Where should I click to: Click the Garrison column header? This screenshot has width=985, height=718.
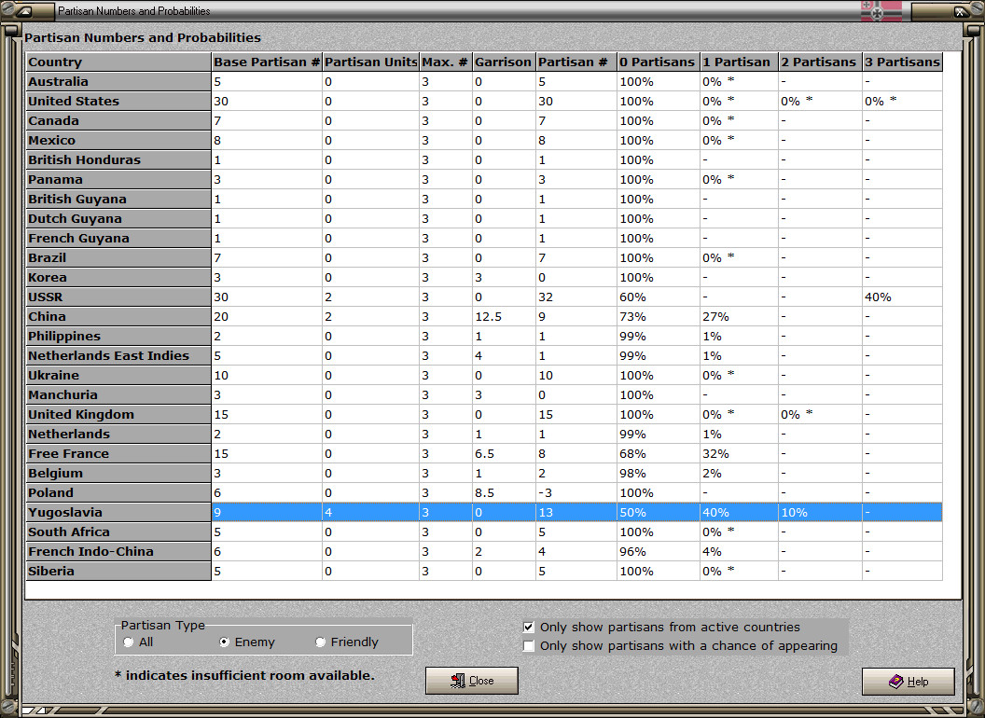coord(504,62)
